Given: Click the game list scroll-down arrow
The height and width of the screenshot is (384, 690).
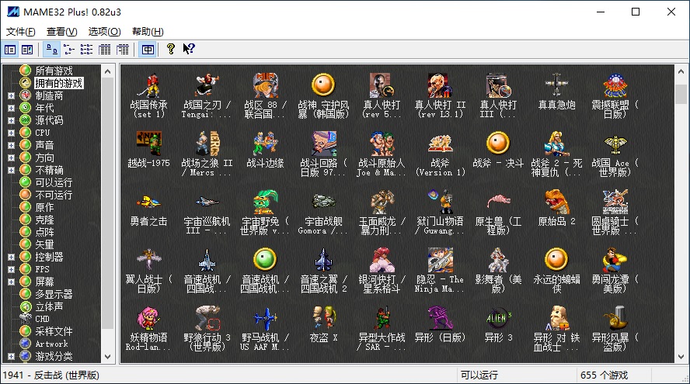Looking at the screenshot, I should pyautogui.click(x=681, y=357).
